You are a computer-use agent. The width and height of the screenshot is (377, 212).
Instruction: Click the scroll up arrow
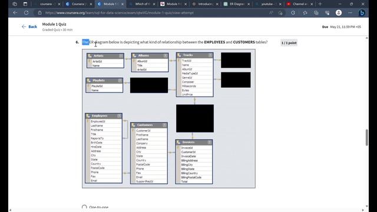pyautogui.click(x=366, y=38)
